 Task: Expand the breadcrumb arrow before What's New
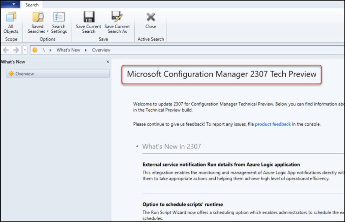coord(51,50)
